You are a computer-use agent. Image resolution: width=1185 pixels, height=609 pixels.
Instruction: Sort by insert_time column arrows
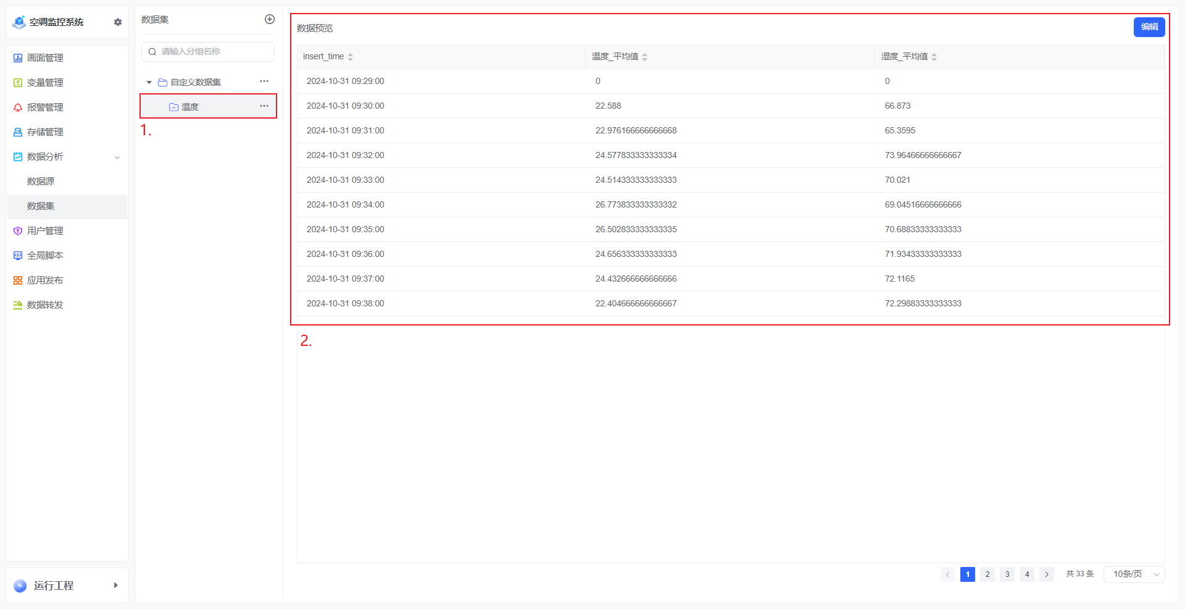(350, 57)
